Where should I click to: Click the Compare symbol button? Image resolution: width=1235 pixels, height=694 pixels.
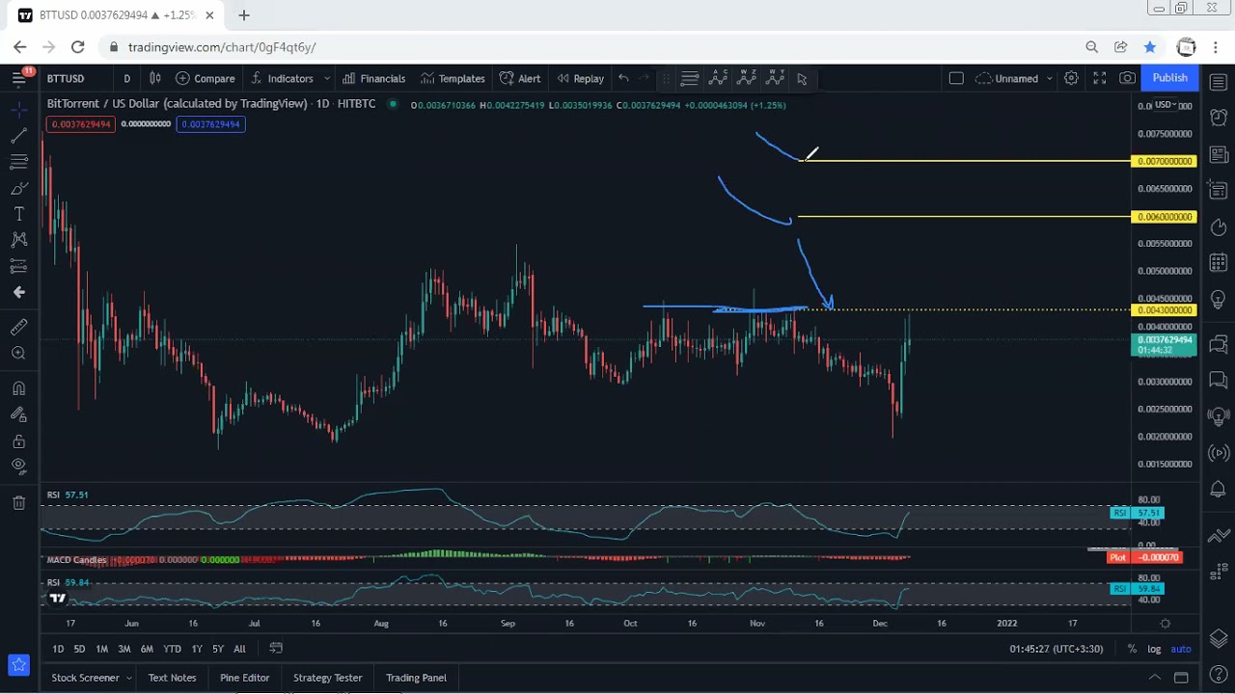click(x=205, y=78)
